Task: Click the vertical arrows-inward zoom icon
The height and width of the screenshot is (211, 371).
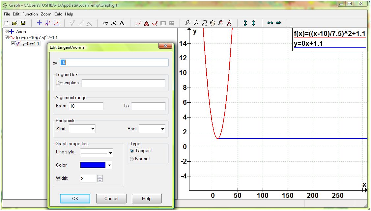Action: coord(245,23)
